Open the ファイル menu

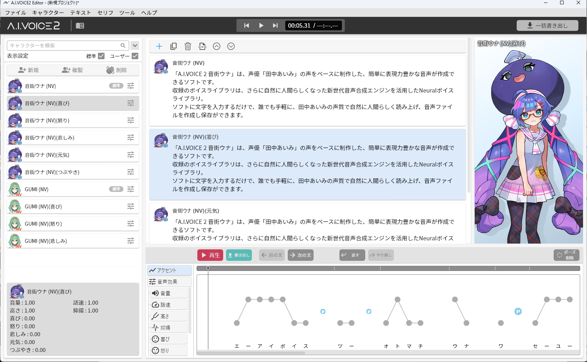point(15,13)
